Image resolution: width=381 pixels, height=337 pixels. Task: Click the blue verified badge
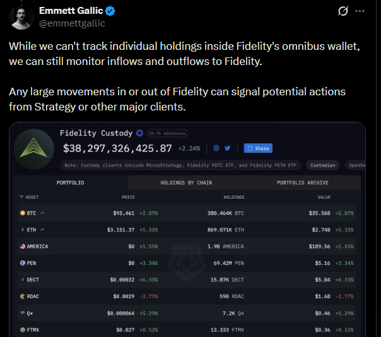tap(109, 11)
